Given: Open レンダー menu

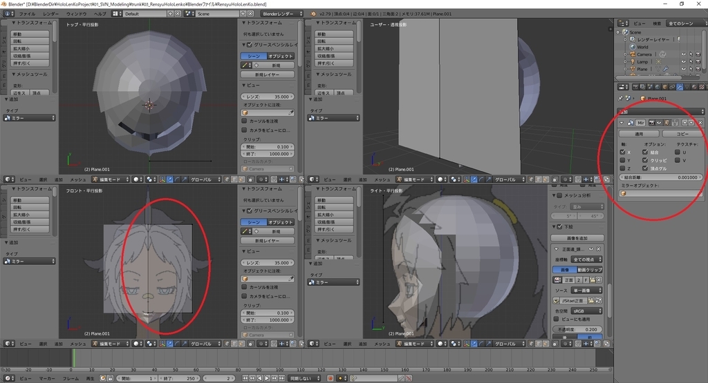Looking at the screenshot, I should click(50, 14).
